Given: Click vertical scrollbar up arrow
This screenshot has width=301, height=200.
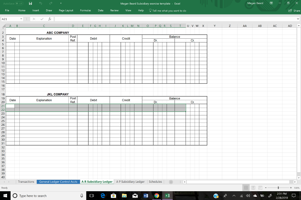Looking at the screenshot, I should tap(299, 25).
